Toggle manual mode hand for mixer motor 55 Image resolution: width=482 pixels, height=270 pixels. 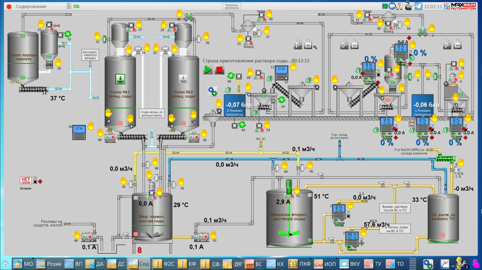(x=297, y=189)
